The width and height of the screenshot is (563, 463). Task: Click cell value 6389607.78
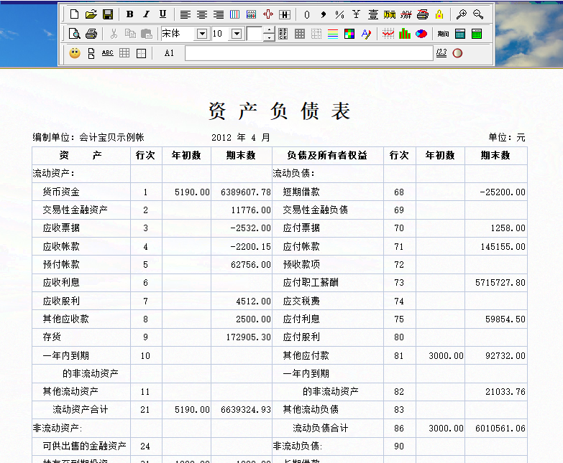[246, 192]
